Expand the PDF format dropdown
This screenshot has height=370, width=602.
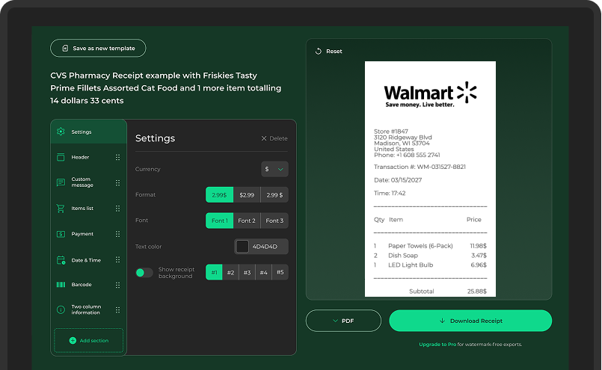(x=344, y=321)
